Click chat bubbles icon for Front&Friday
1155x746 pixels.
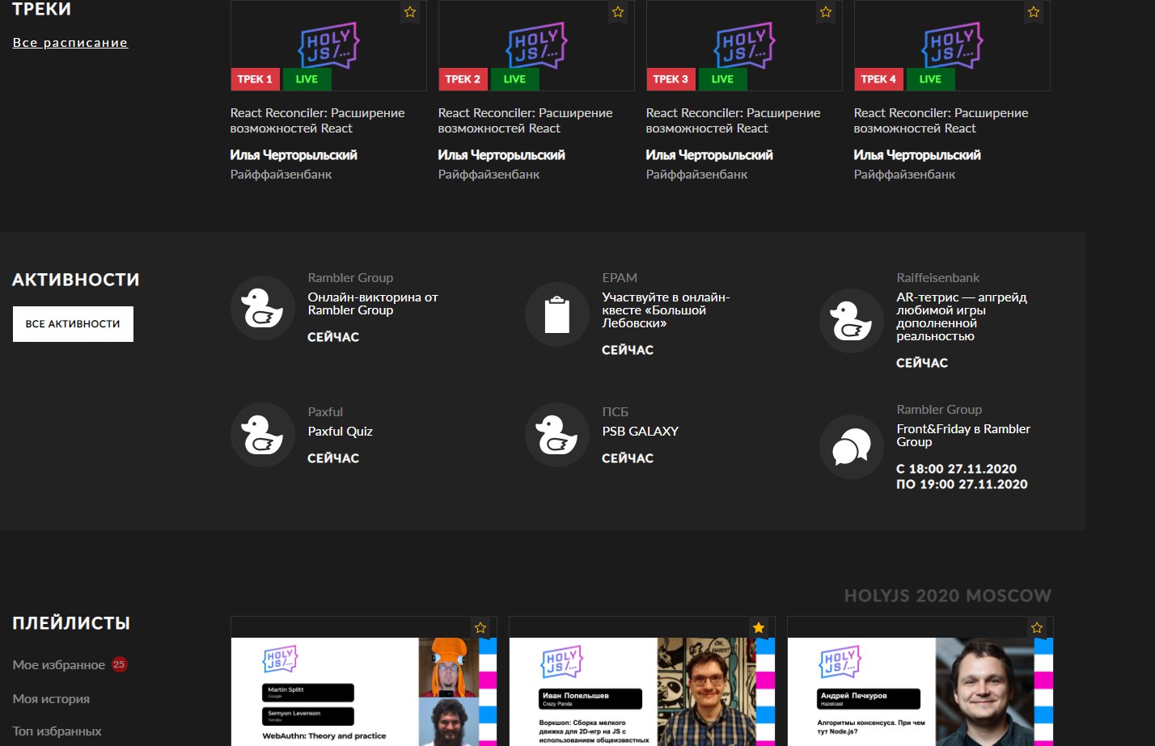[x=852, y=447]
